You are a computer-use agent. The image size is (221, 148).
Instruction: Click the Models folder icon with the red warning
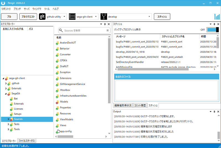click(57, 102)
